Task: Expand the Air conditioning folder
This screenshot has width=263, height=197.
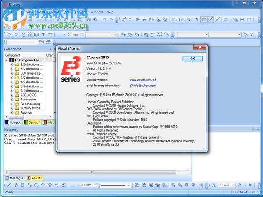Action: (11, 104)
